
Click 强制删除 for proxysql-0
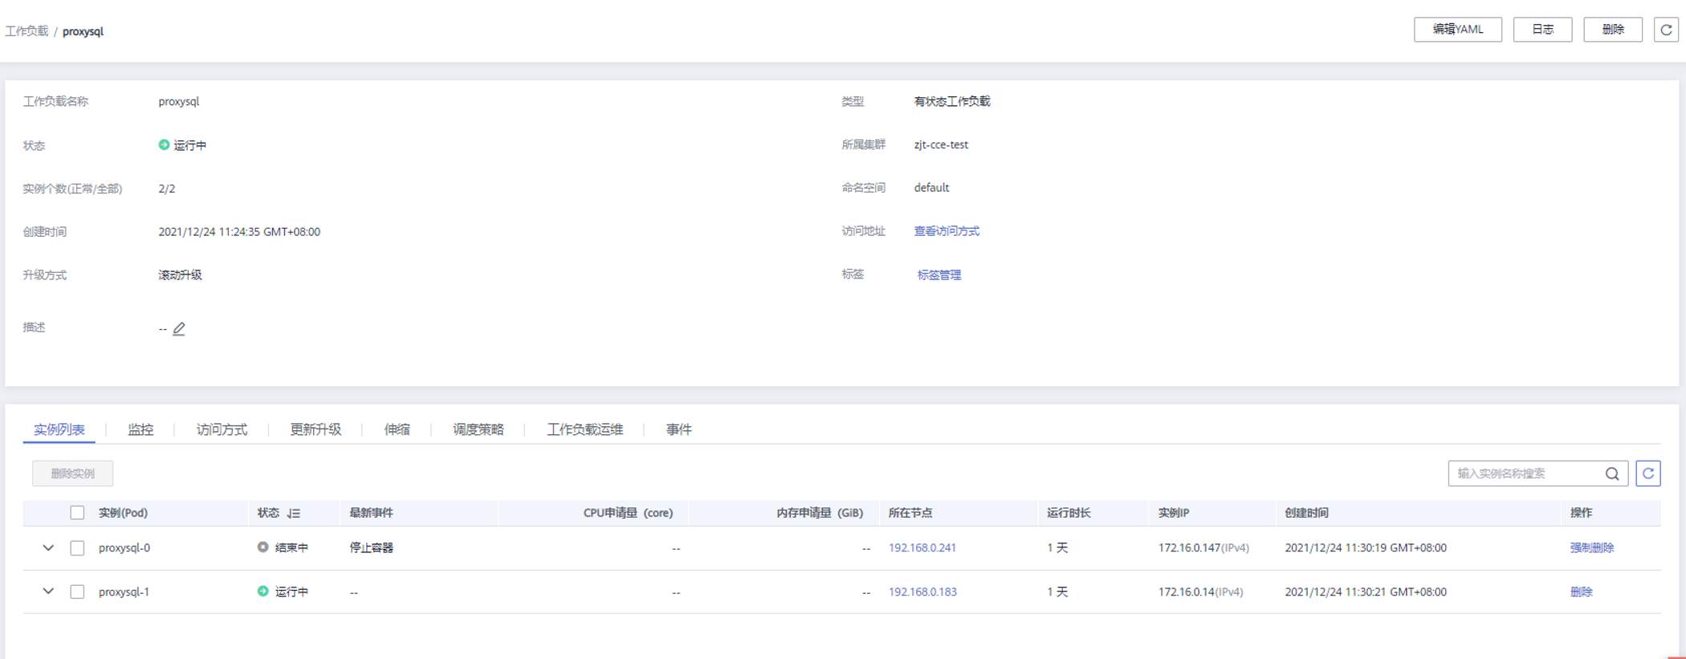1591,548
